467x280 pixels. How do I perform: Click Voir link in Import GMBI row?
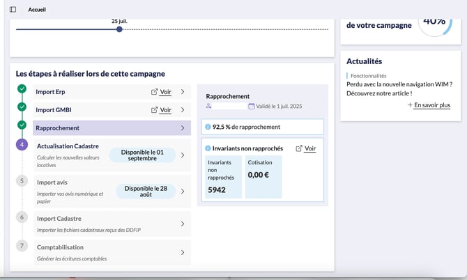[x=166, y=110]
